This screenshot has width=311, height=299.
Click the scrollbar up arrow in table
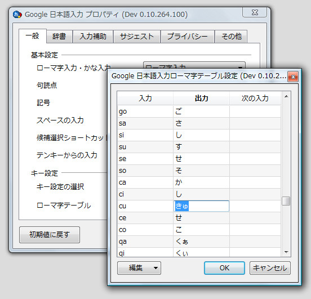(286, 96)
